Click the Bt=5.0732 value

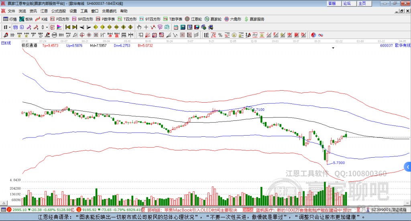pyautogui.click(x=145, y=45)
